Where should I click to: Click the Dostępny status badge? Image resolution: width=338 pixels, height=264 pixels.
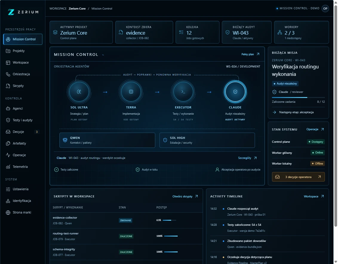click(x=316, y=142)
